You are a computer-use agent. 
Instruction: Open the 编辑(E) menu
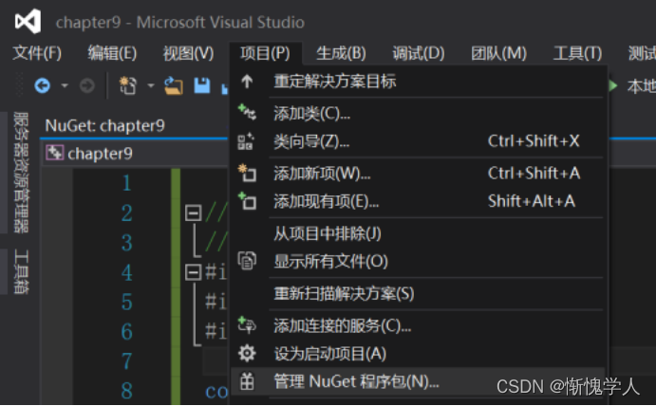pos(112,53)
